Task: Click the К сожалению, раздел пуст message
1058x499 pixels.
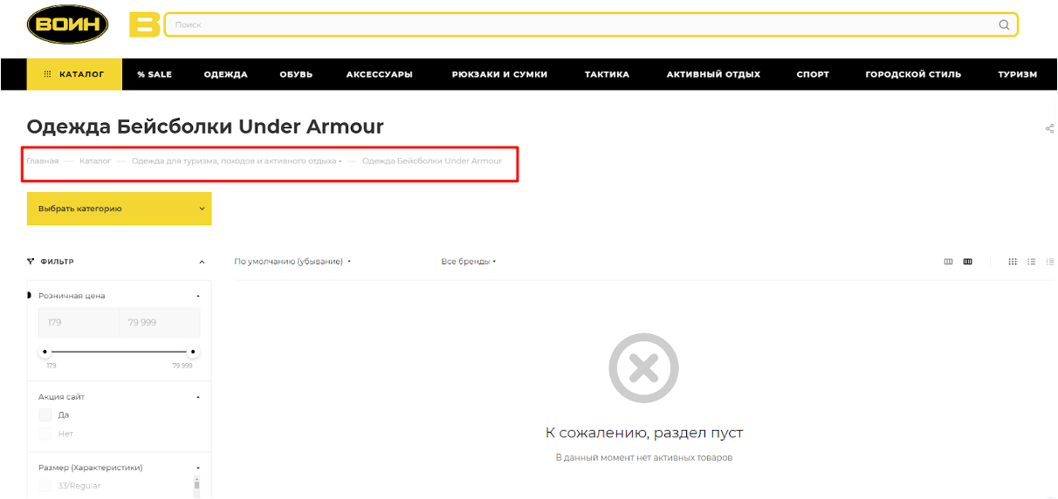Action: pos(644,433)
